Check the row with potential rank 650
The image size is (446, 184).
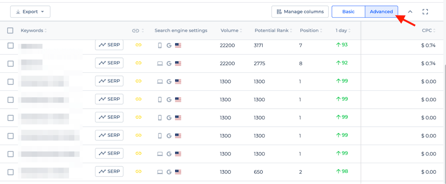point(11,172)
